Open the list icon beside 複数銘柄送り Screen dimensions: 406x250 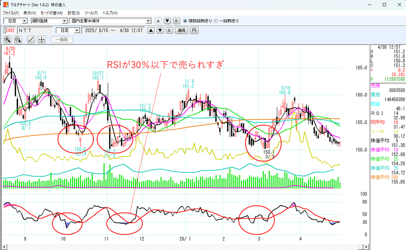click(x=176, y=21)
